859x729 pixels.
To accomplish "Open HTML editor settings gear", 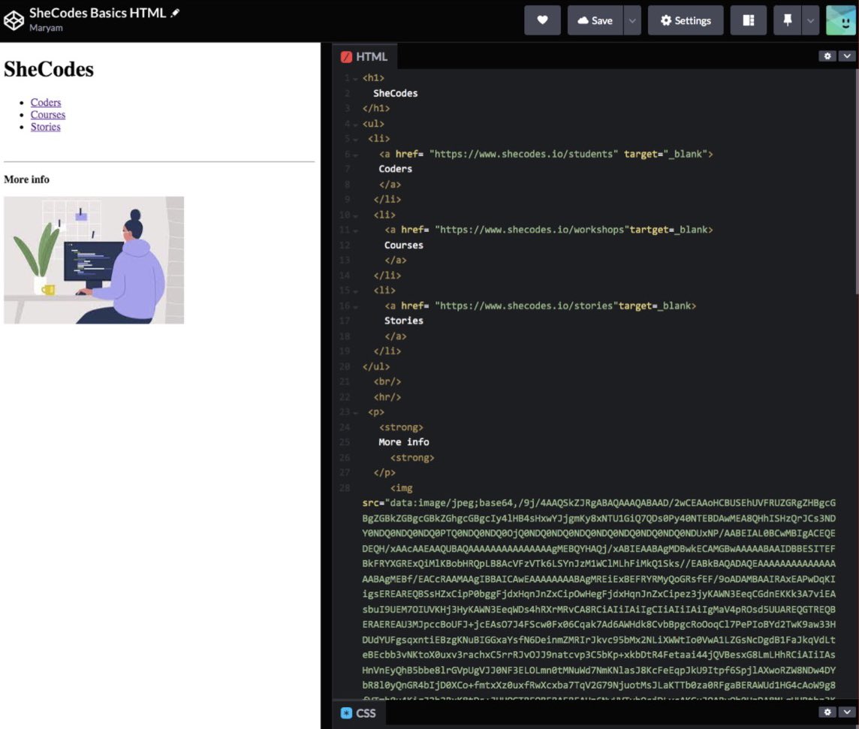I will coord(827,56).
